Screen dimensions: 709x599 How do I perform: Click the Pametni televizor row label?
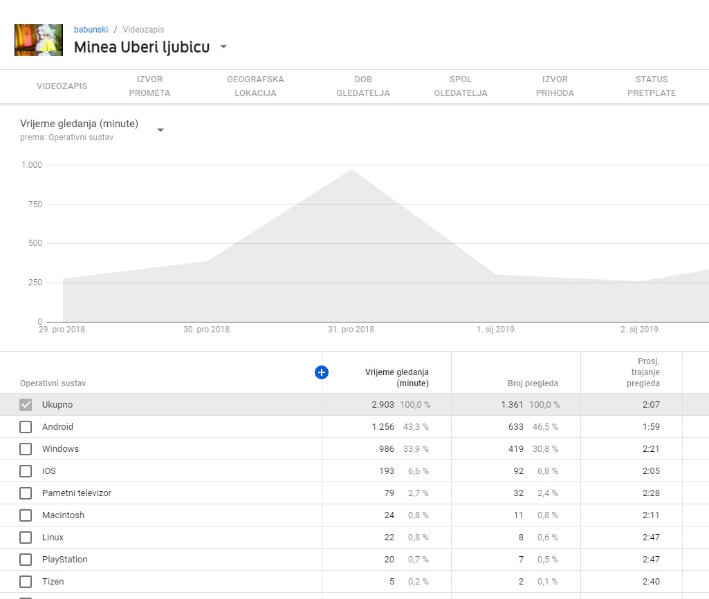pyautogui.click(x=76, y=493)
